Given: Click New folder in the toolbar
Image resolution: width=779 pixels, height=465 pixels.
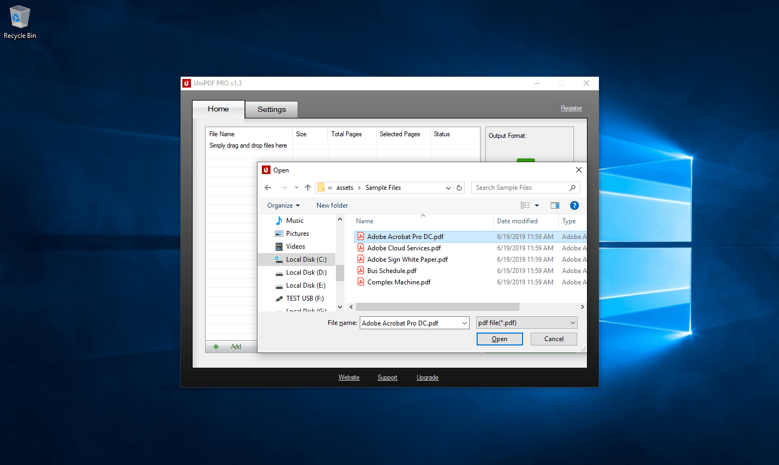Looking at the screenshot, I should point(332,205).
